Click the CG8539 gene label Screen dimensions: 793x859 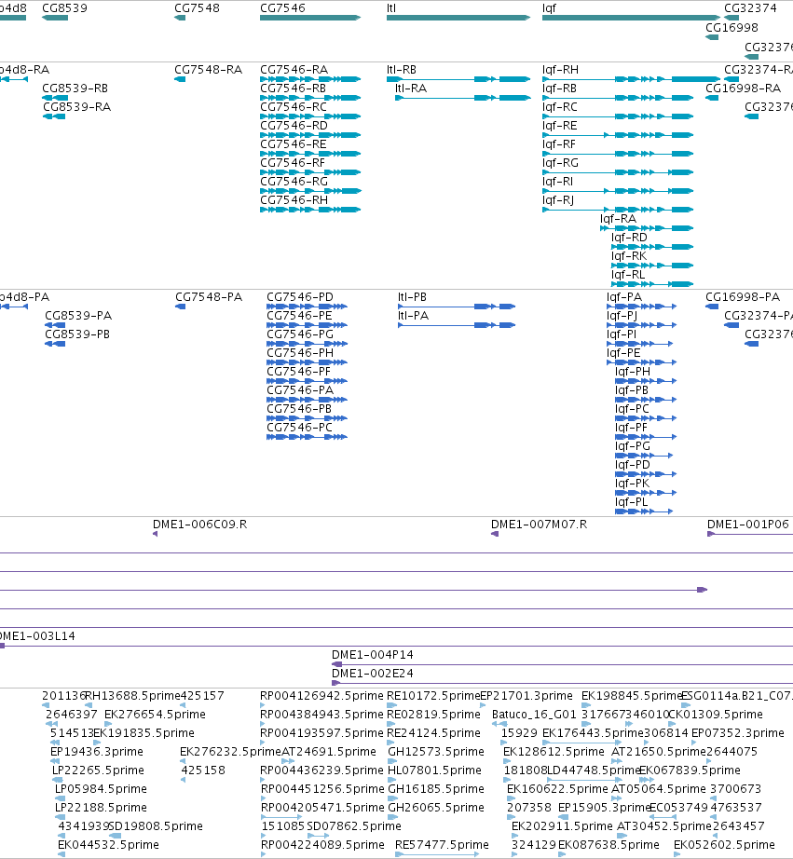tap(64, 8)
